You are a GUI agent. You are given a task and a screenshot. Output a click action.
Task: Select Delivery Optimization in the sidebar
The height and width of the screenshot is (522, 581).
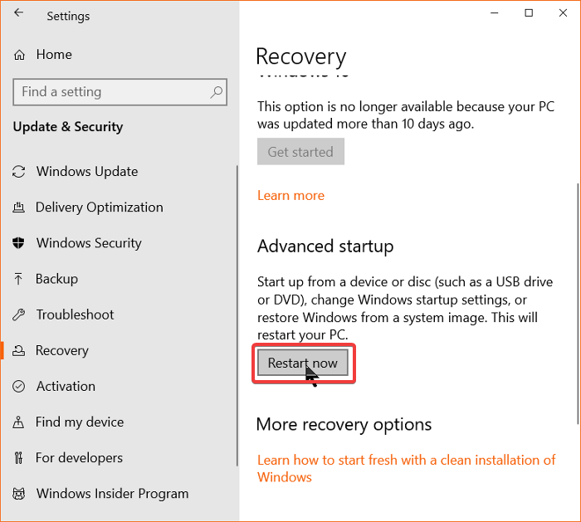tap(100, 207)
